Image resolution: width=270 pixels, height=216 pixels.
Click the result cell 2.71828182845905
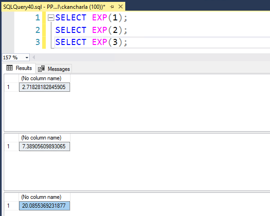tap(45, 87)
